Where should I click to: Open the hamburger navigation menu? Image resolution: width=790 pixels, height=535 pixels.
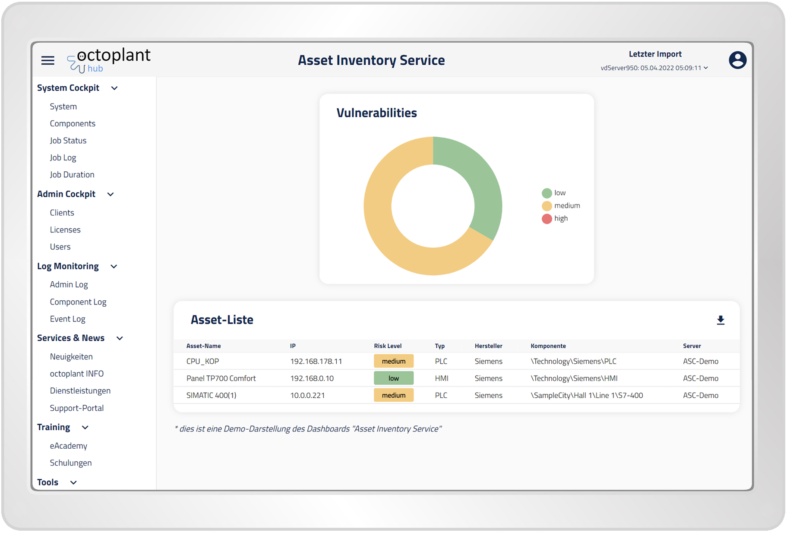pos(48,60)
